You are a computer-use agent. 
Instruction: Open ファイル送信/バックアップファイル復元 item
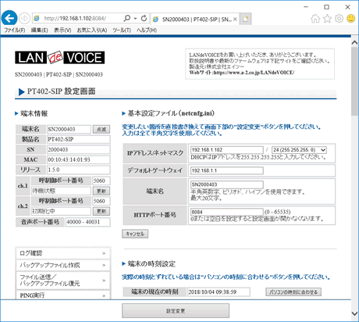pos(63,281)
